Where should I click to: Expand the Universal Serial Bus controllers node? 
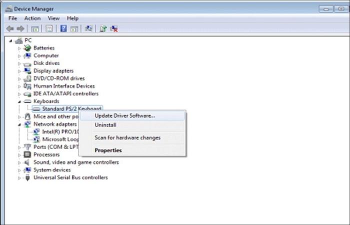coord(19,178)
